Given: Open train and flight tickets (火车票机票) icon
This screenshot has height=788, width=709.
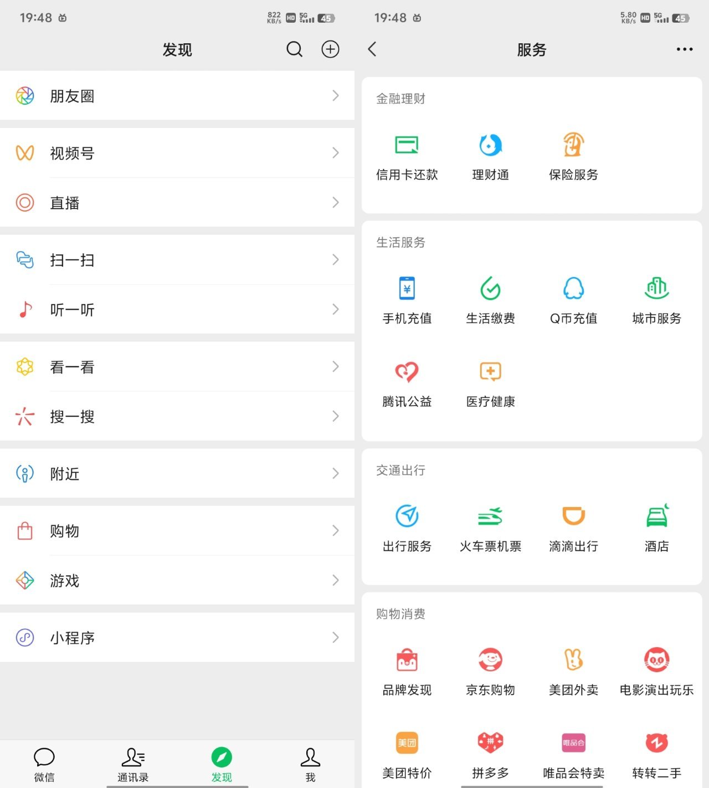Looking at the screenshot, I should pos(491,516).
